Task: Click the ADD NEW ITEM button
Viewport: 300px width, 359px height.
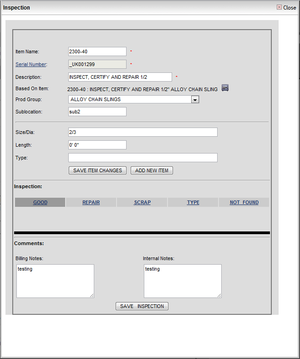Action: tap(152, 170)
